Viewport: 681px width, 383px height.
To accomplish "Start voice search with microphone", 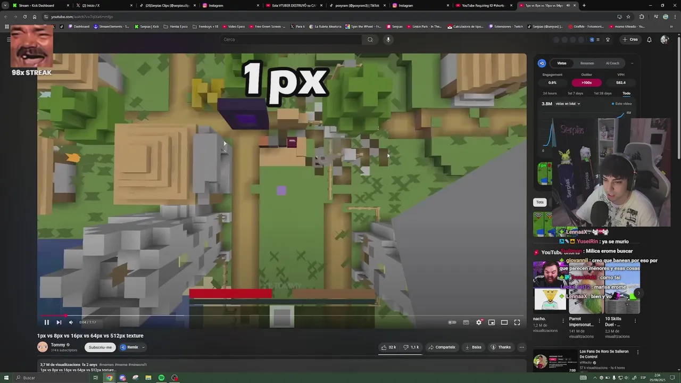I will pos(388,39).
